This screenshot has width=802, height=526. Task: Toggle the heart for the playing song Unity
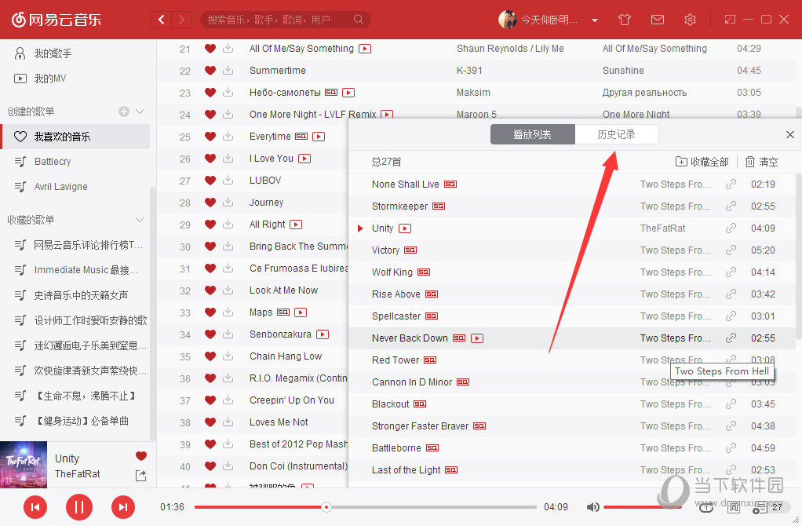(x=141, y=456)
